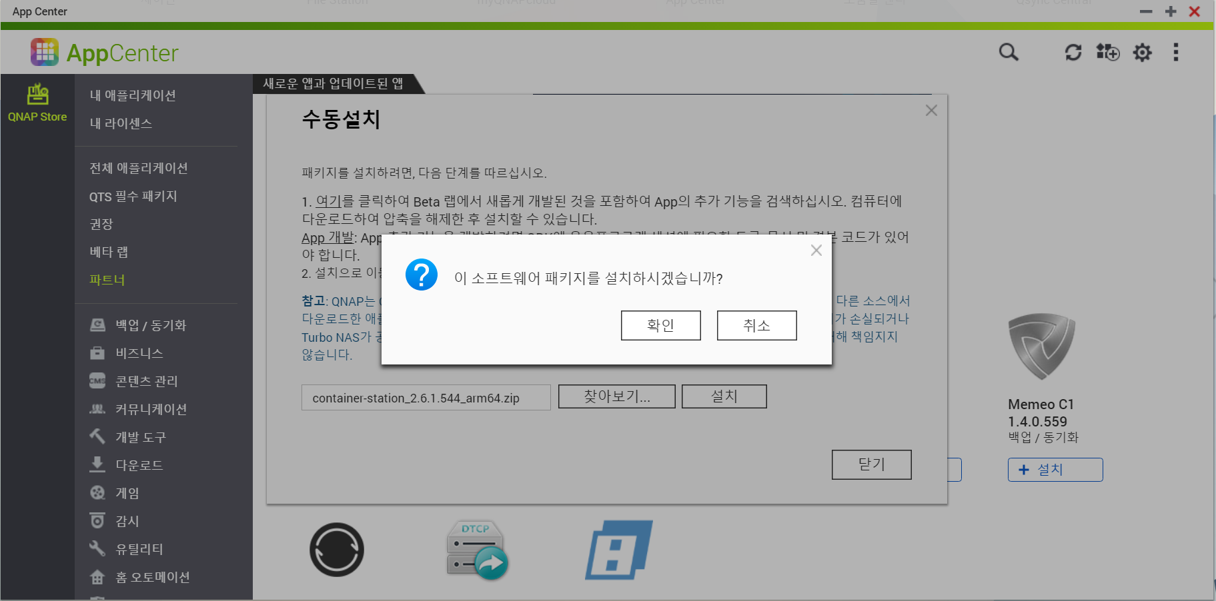The width and height of the screenshot is (1216, 601).
Task: Click the search magnifier icon in the header
Action: 1009,52
